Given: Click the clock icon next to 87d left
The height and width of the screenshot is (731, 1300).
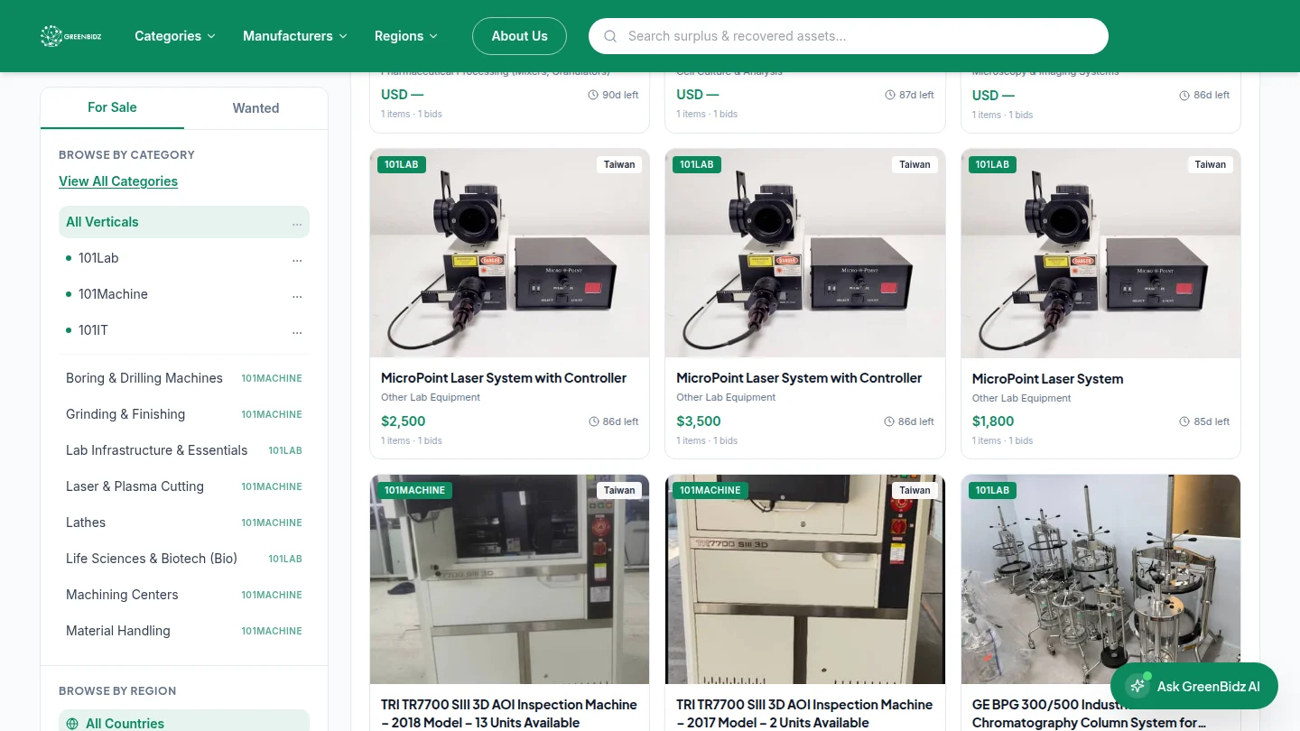Looking at the screenshot, I should pyautogui.click(x=889, y=95).
